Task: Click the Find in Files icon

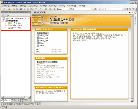Action: pos(95,9)
